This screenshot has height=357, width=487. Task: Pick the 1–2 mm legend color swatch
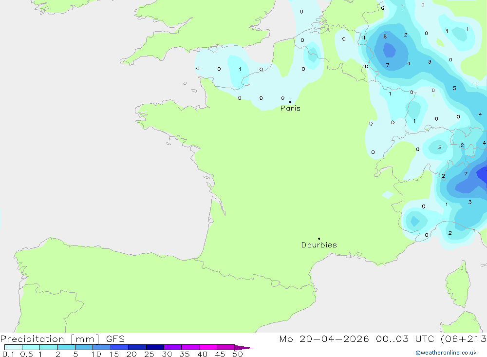click(48, 347)
